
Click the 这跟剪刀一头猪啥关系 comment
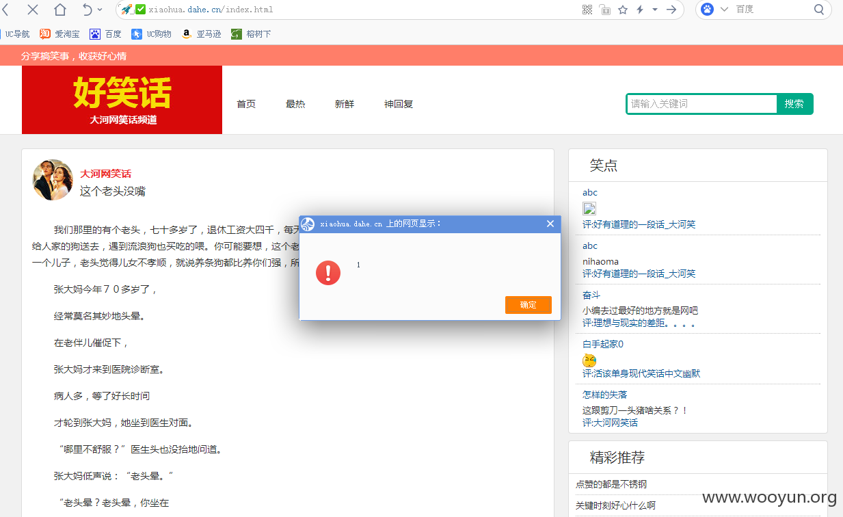[x=635, y=410]
